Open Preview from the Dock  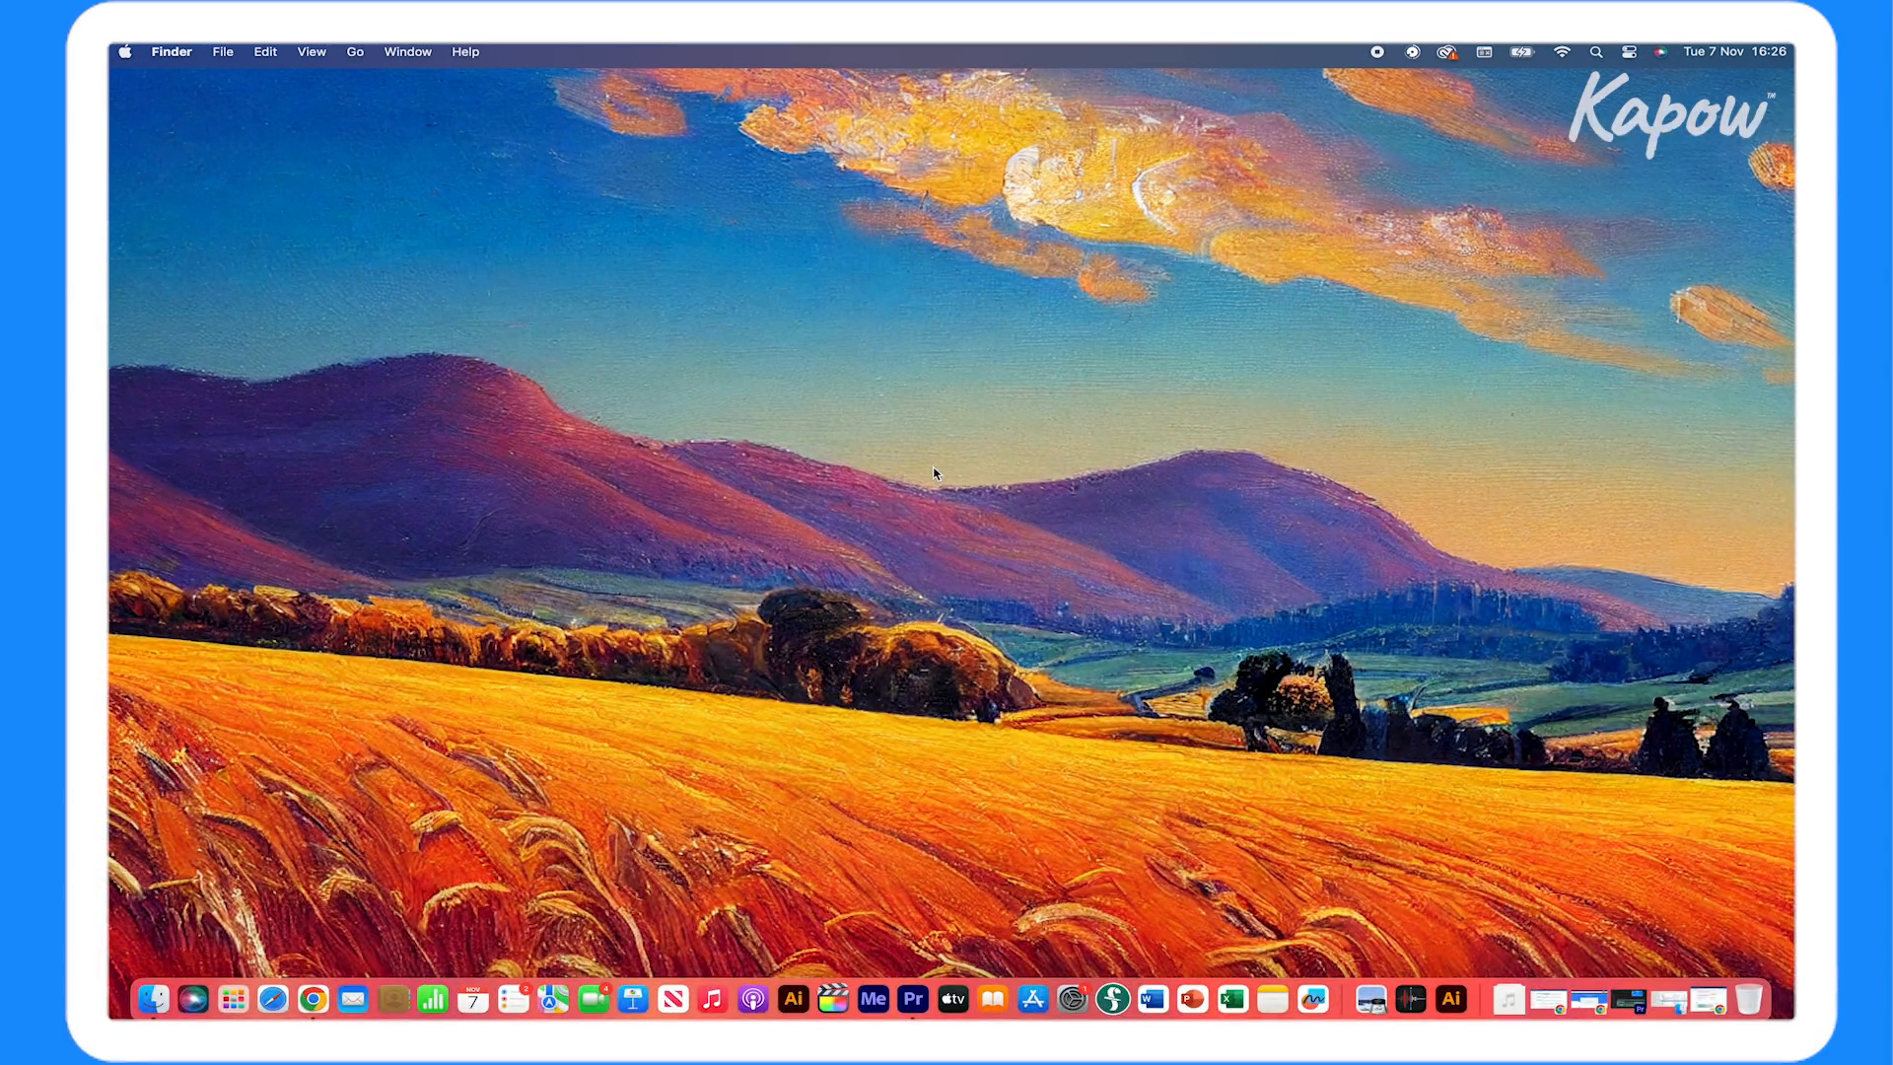[1371, 999]
